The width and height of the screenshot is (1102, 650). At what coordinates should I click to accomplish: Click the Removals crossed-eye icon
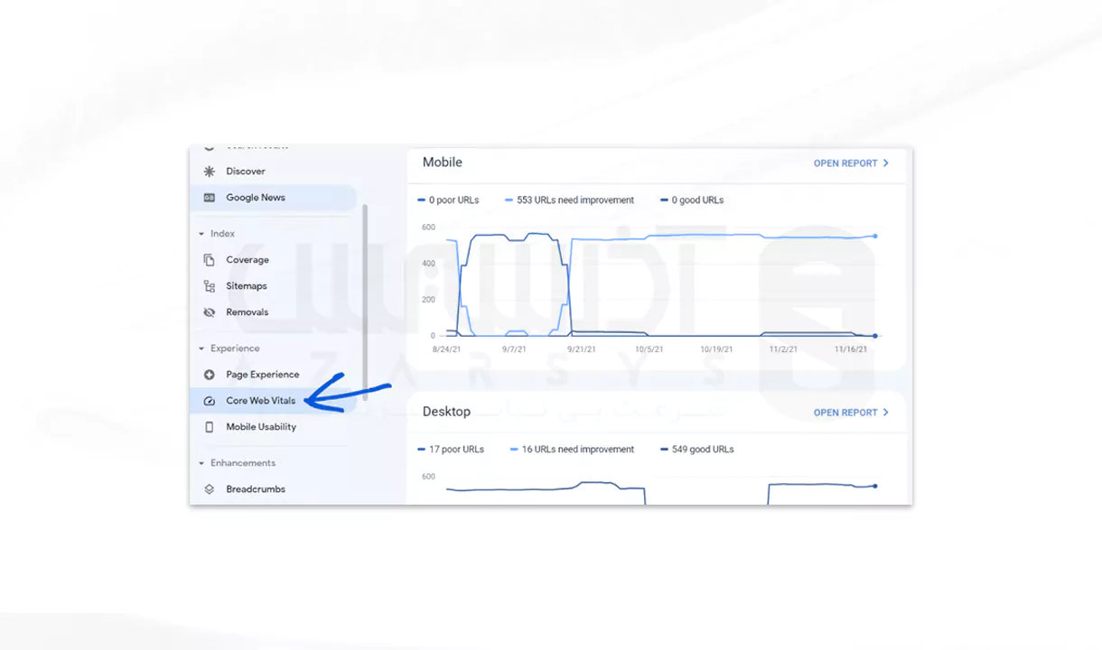pyautogui.click(x=210, y=312)
